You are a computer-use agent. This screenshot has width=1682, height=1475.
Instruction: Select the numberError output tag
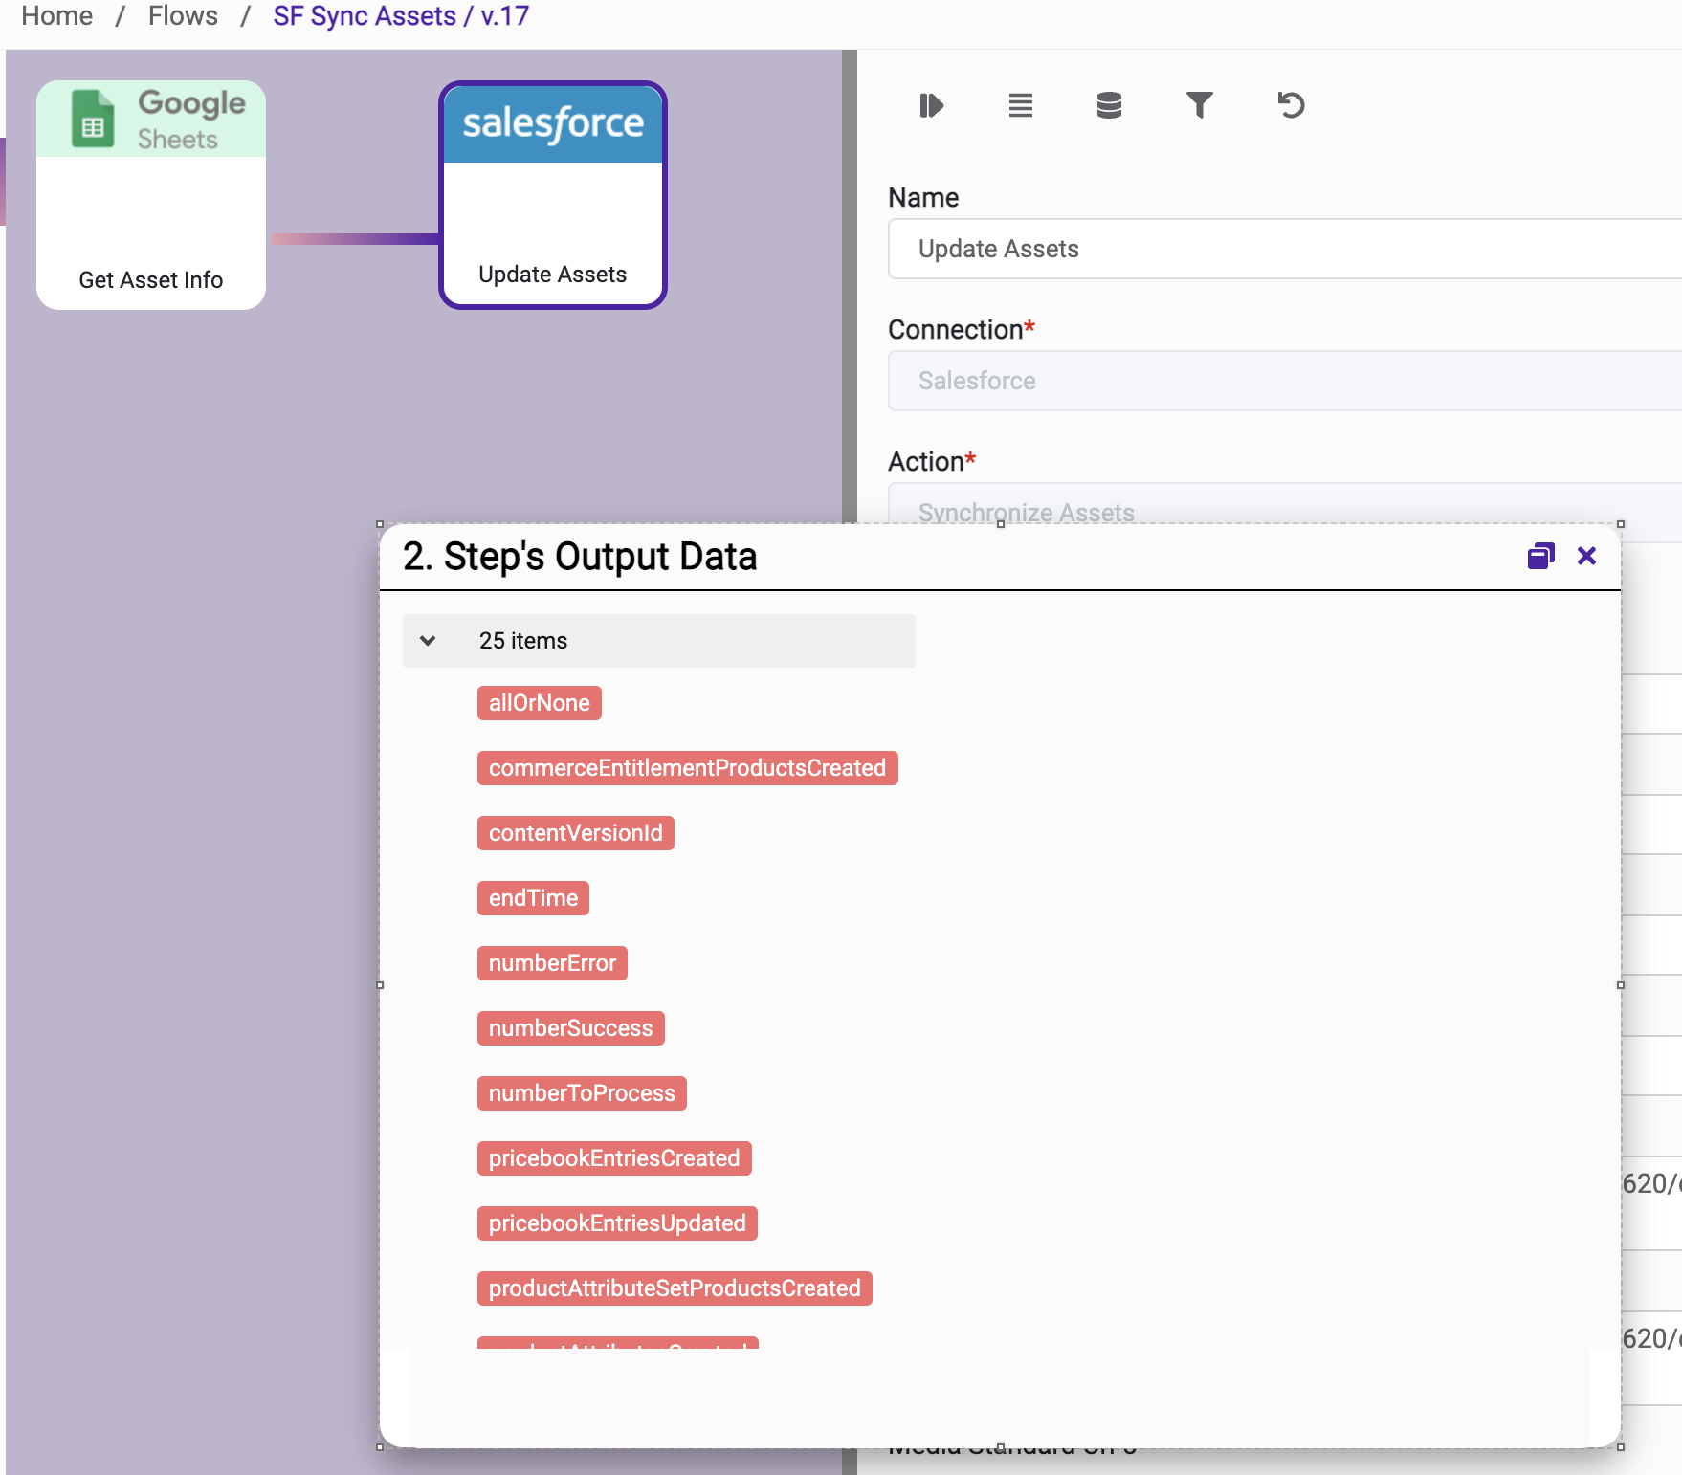[x=552, y=963]
